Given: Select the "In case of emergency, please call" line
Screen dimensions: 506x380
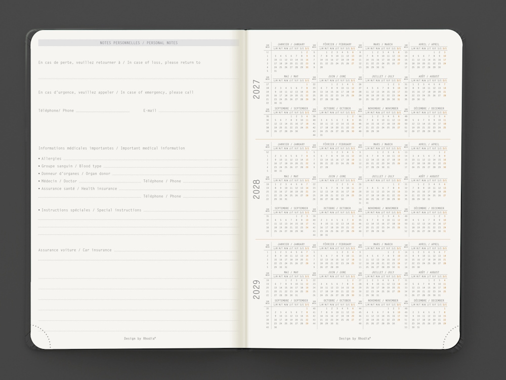Looking at the screenshot, I should coord(157,92).
